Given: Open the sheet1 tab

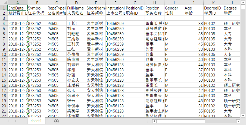Looking at the screenshot, I should (36, 121).
